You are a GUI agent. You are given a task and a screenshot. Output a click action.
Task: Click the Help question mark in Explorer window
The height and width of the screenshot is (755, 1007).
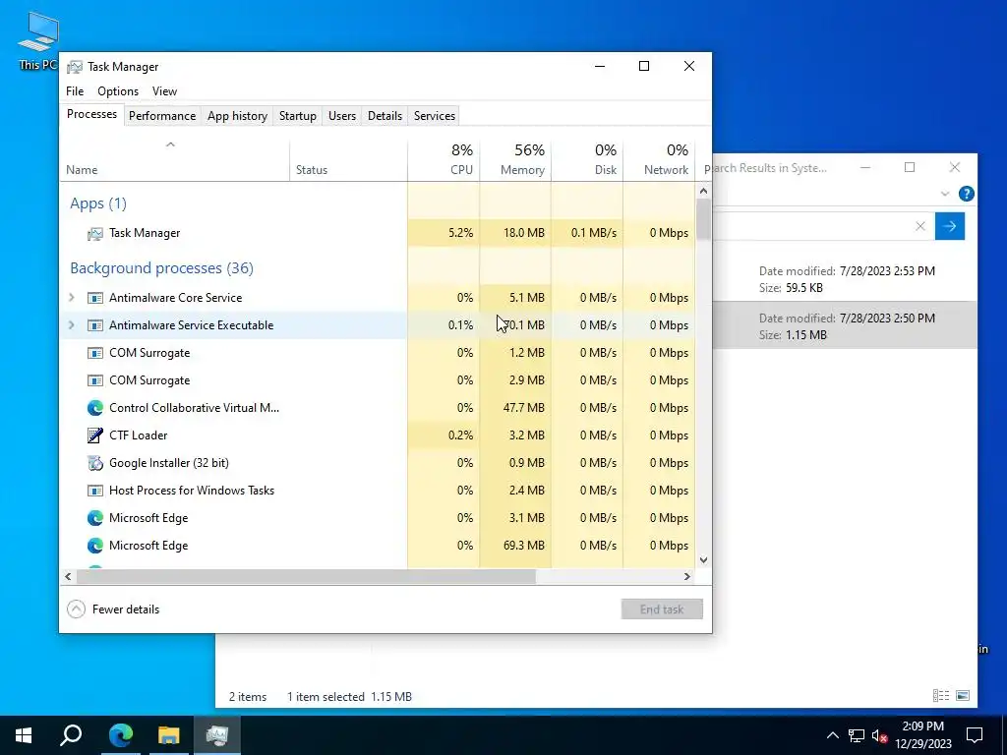(966, 194)
